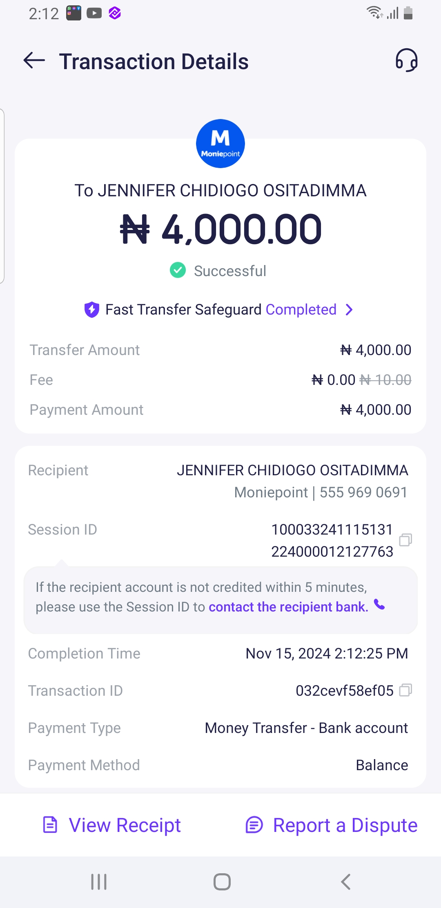The width and height of the screenshot is (441, 908).
Task: Expand Fast Transfer Safeguard details chevron
Action: [349, 310]
